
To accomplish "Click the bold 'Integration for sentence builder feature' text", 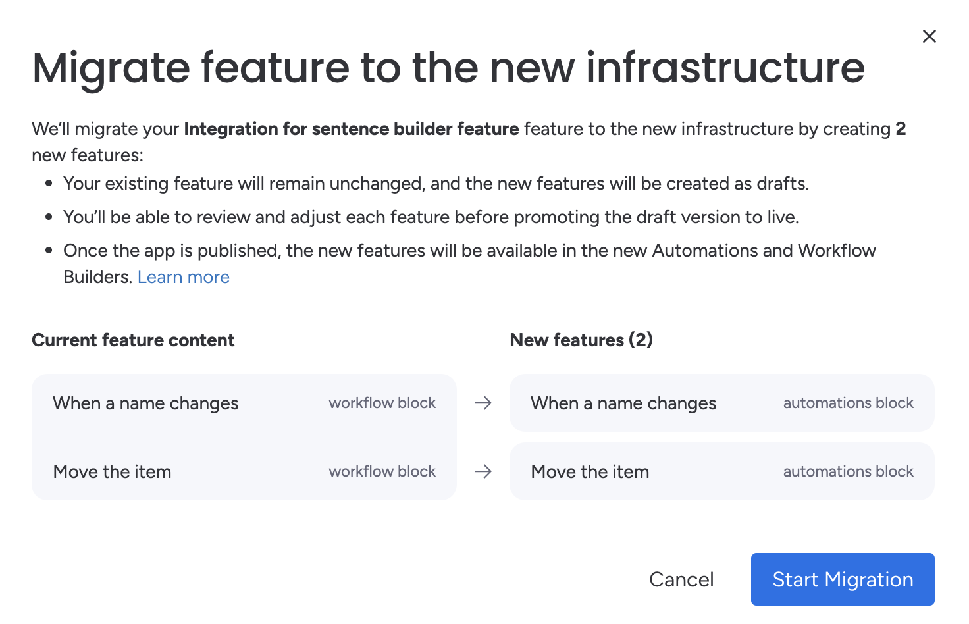I will [352, 129].
